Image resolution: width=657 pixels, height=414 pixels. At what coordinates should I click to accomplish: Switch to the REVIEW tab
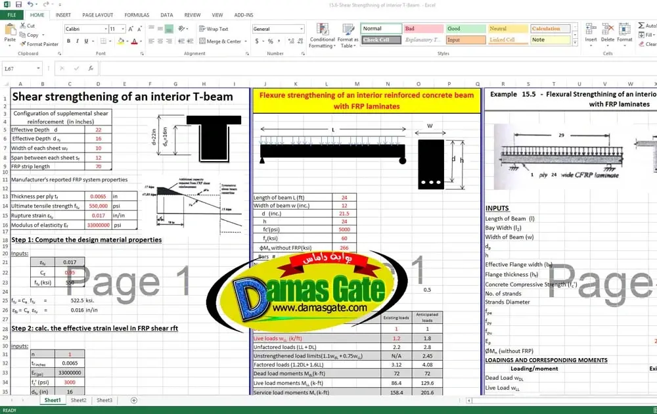click(x=193, y=15)
